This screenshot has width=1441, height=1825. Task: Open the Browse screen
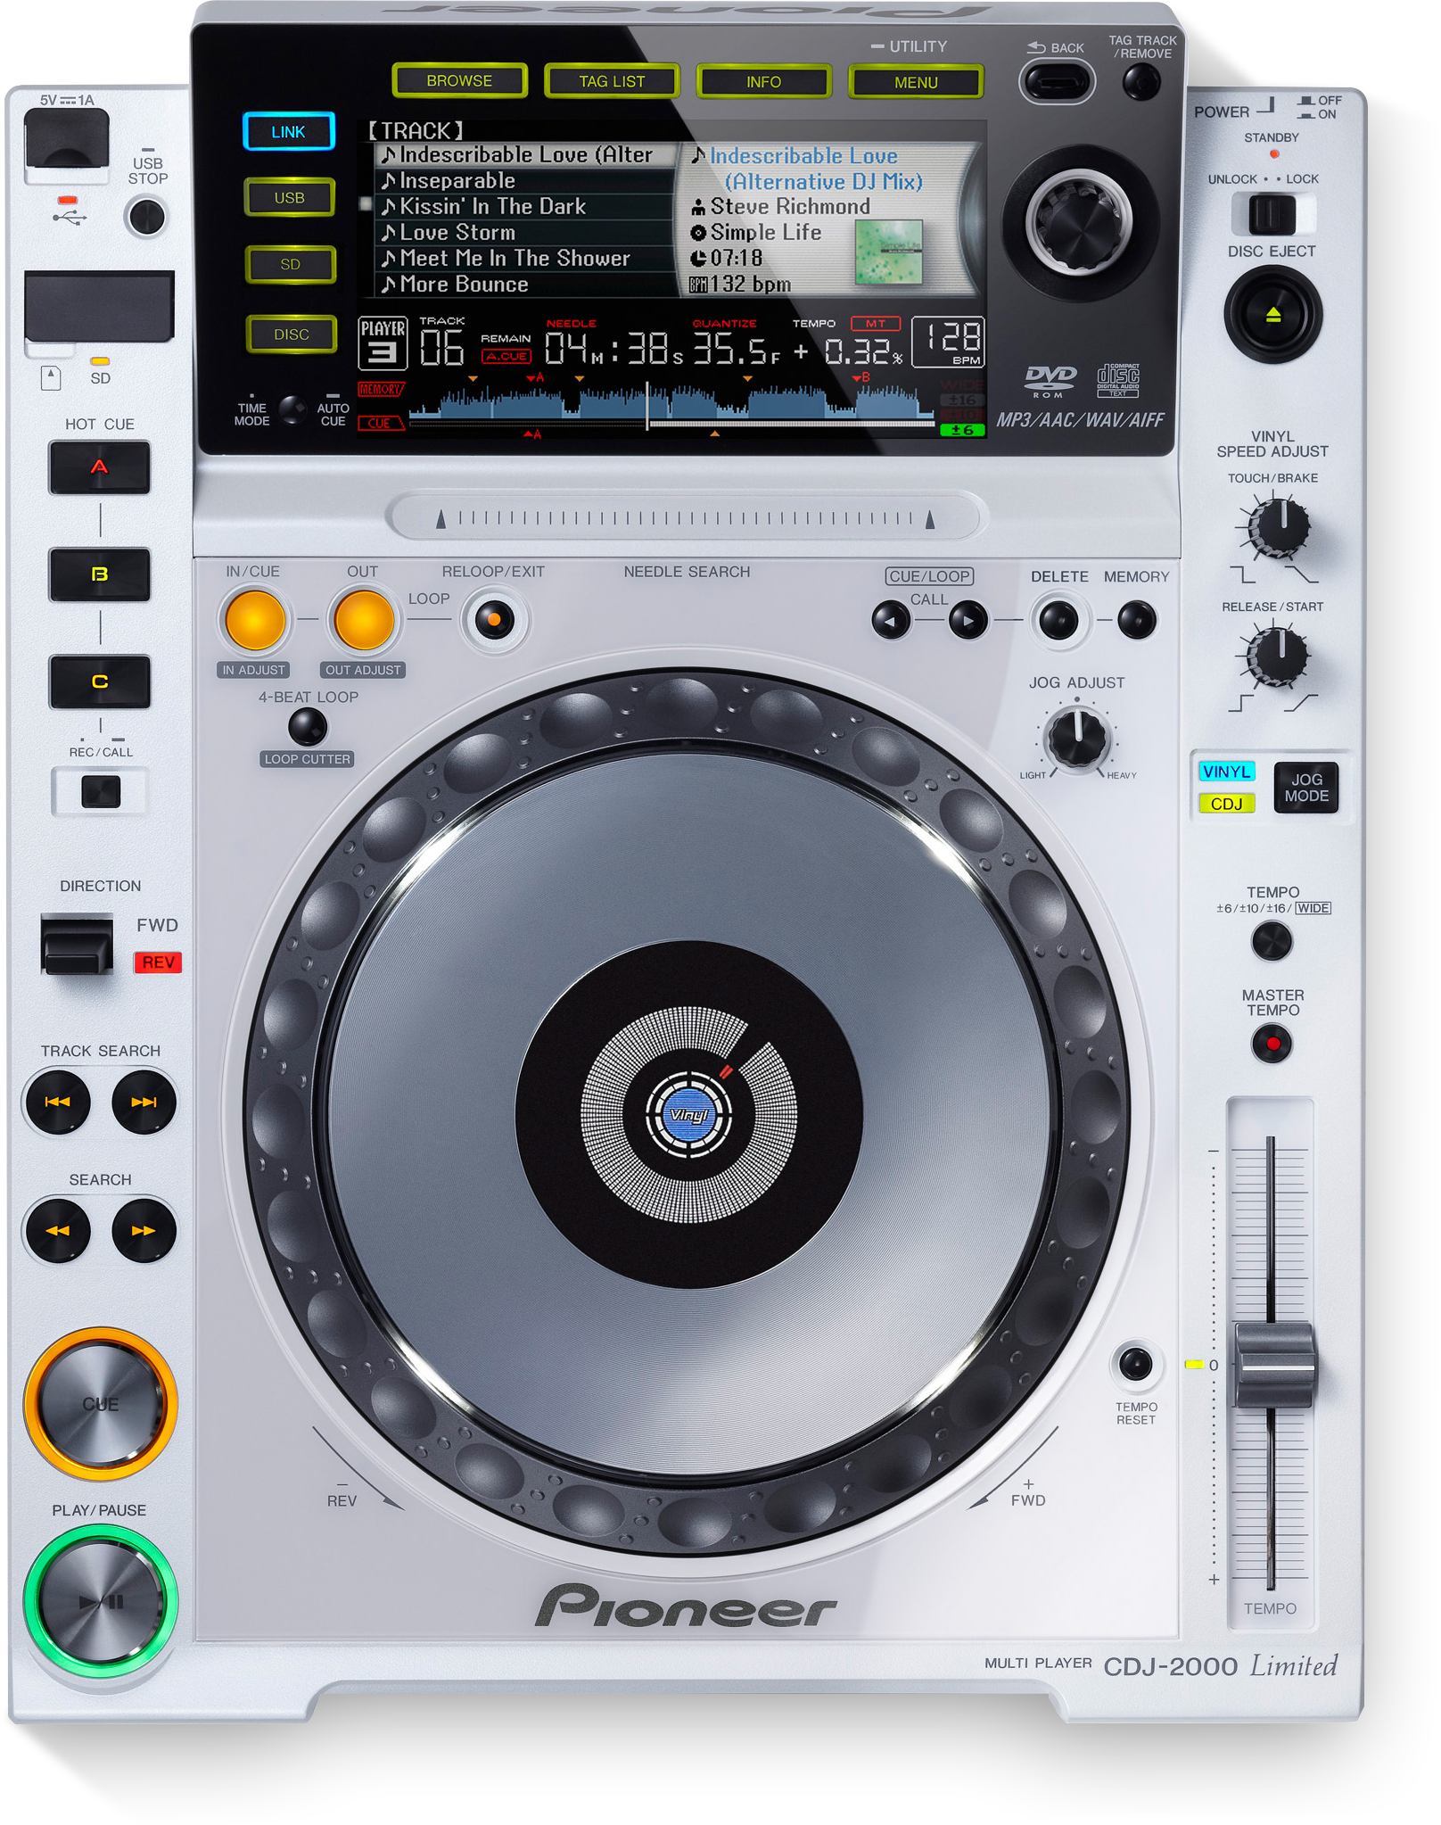click(459, 81)
